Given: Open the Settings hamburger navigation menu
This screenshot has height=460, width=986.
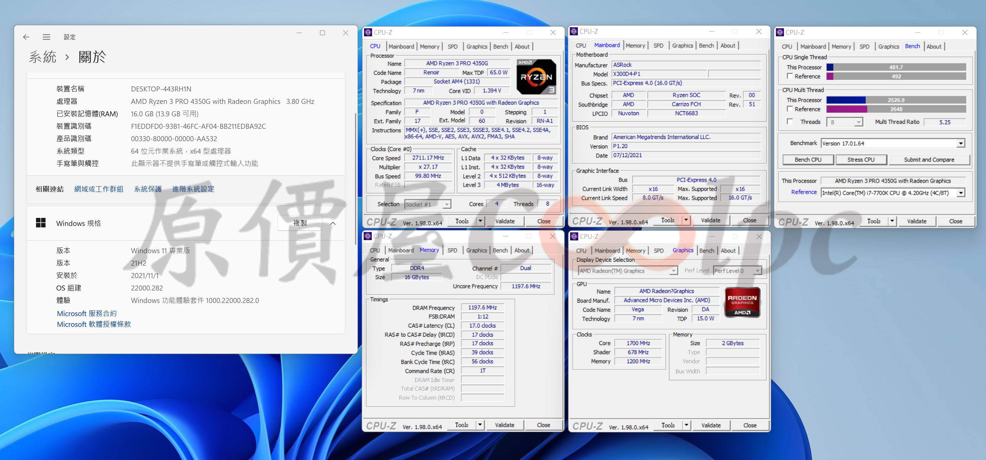Looking at the screenshot, I should pyautogui.click(x=46, y=37).
